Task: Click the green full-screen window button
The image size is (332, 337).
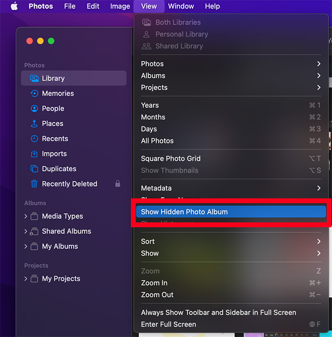Action: (x=51, y=41)
